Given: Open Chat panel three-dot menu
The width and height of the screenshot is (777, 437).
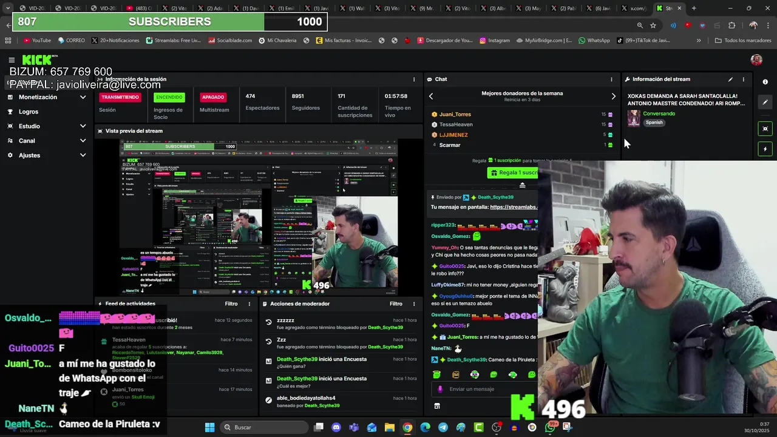Looking at the screenshot, I should tap(611, 80).
